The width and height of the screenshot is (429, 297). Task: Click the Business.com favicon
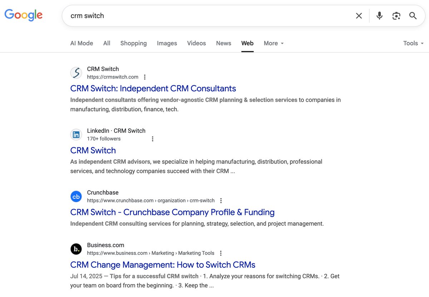(76, 249)
